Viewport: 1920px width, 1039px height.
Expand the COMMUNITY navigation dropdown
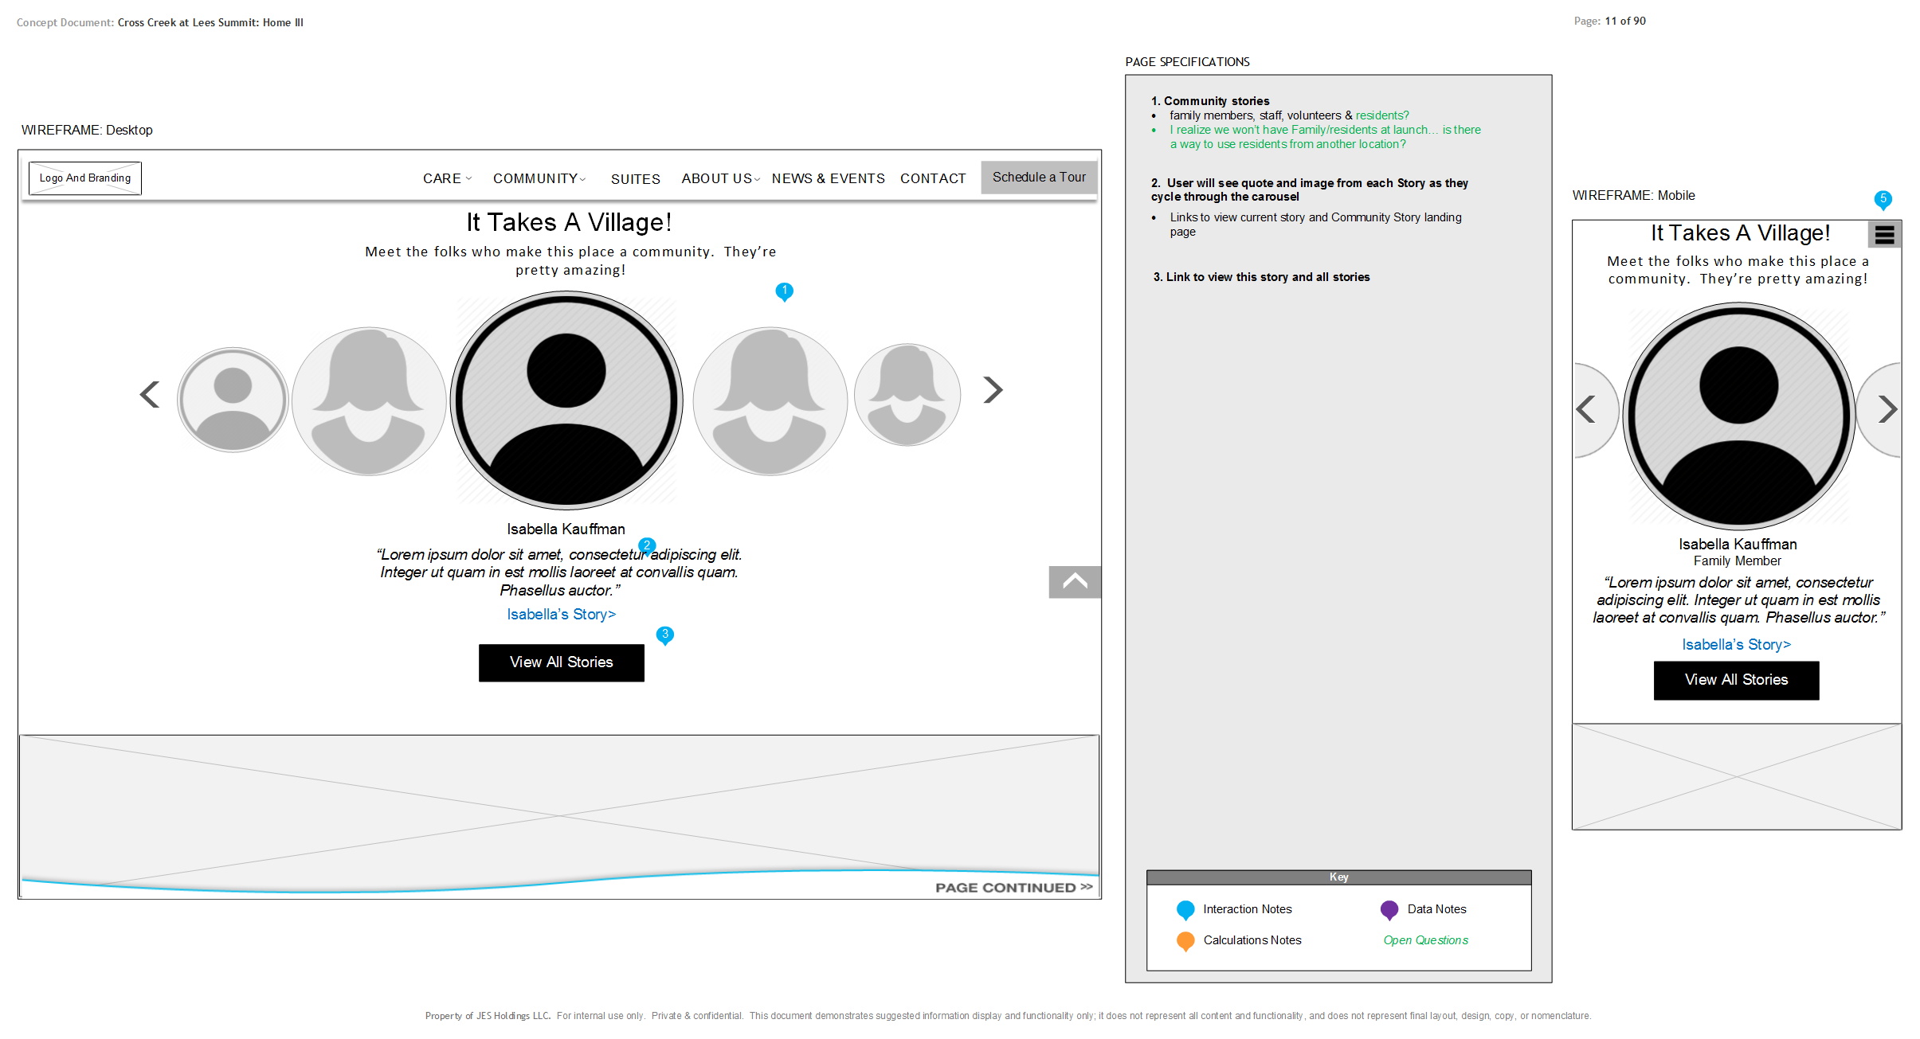(539, 178)
